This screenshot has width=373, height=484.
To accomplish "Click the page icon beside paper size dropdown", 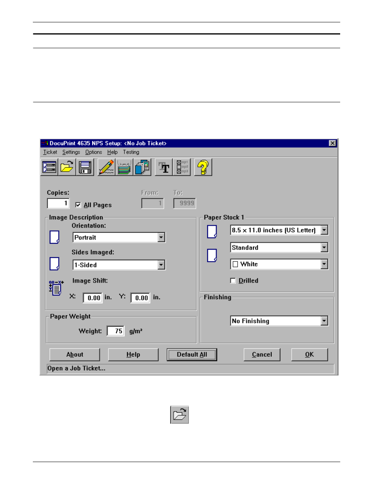I will [x=212, y=232].
